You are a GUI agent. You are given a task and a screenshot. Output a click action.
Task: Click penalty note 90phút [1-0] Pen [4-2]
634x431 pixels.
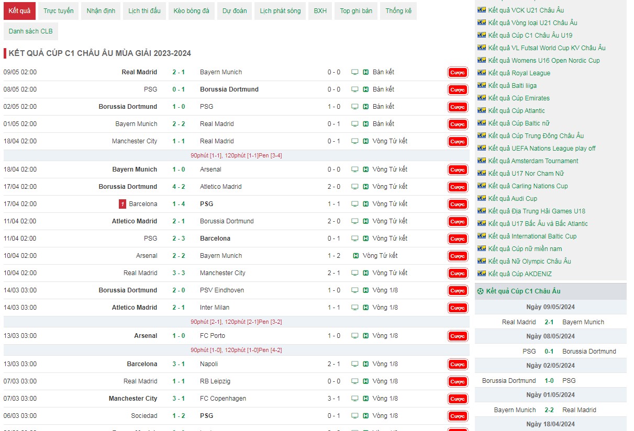point(236,350)
